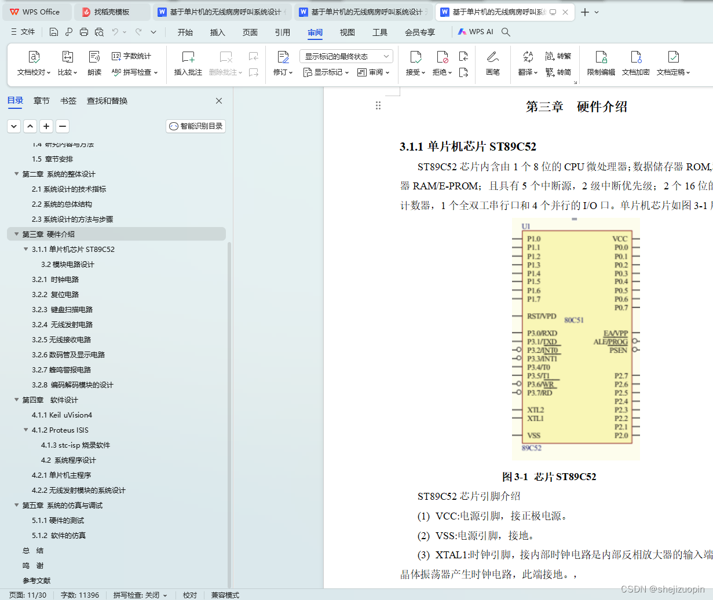Click 插入批注 insert comment
The width and height of the screenshot is (713, 600).
(188, 63)
